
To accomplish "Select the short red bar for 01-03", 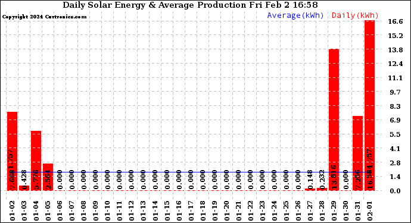I will [24, 188].
